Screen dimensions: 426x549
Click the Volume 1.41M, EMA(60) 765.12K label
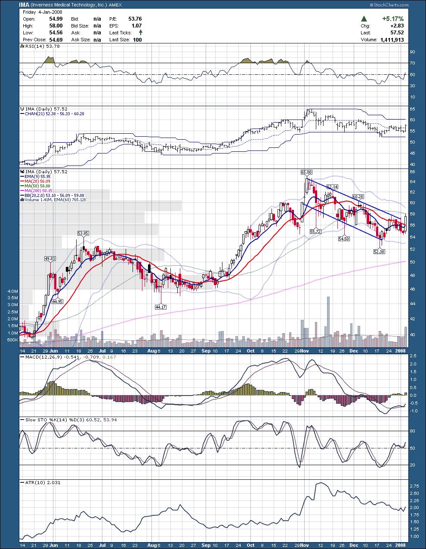click(x=56, y=199)
